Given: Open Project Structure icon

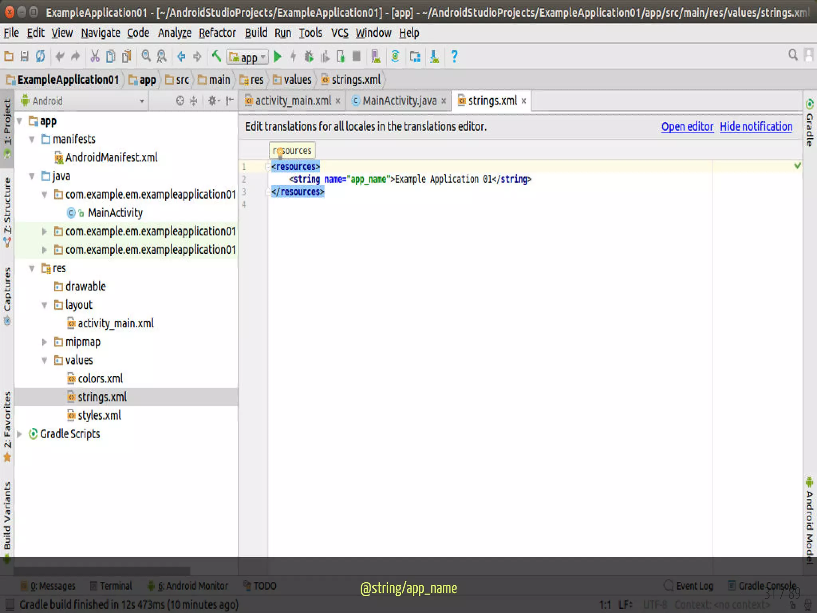Looking at the screenshot, I should [415, 57].
